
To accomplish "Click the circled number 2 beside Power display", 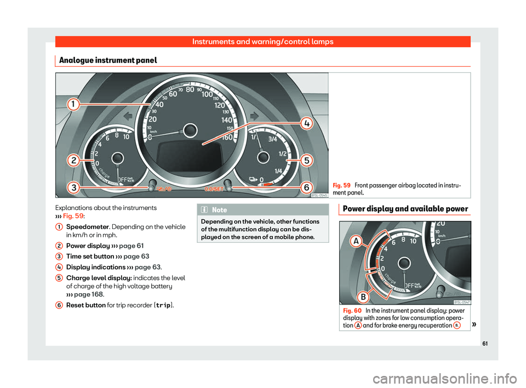I will click(x=59, y=246).
